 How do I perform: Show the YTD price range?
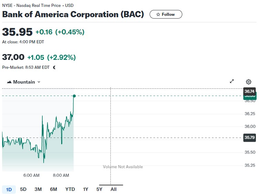click(x=70, y=189)
